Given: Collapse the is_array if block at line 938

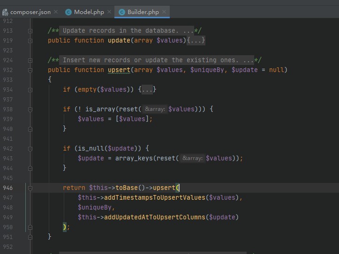Looking at the screenshot, I should pyautogui.click(x=30, y=109).
